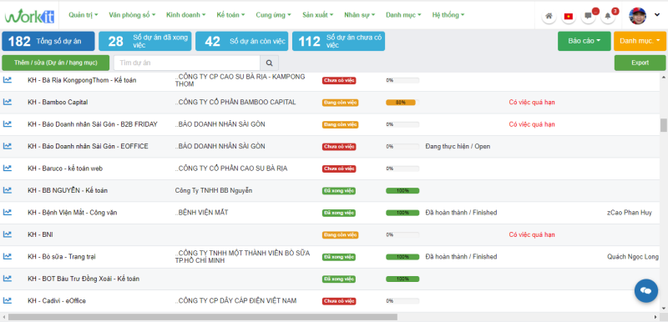Click KH - Cadivi - eOffice project name

tap(57, 301)
